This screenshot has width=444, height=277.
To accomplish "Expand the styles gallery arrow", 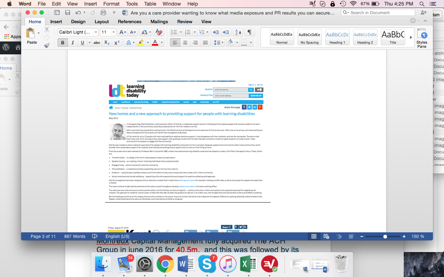I will [411, 37].
